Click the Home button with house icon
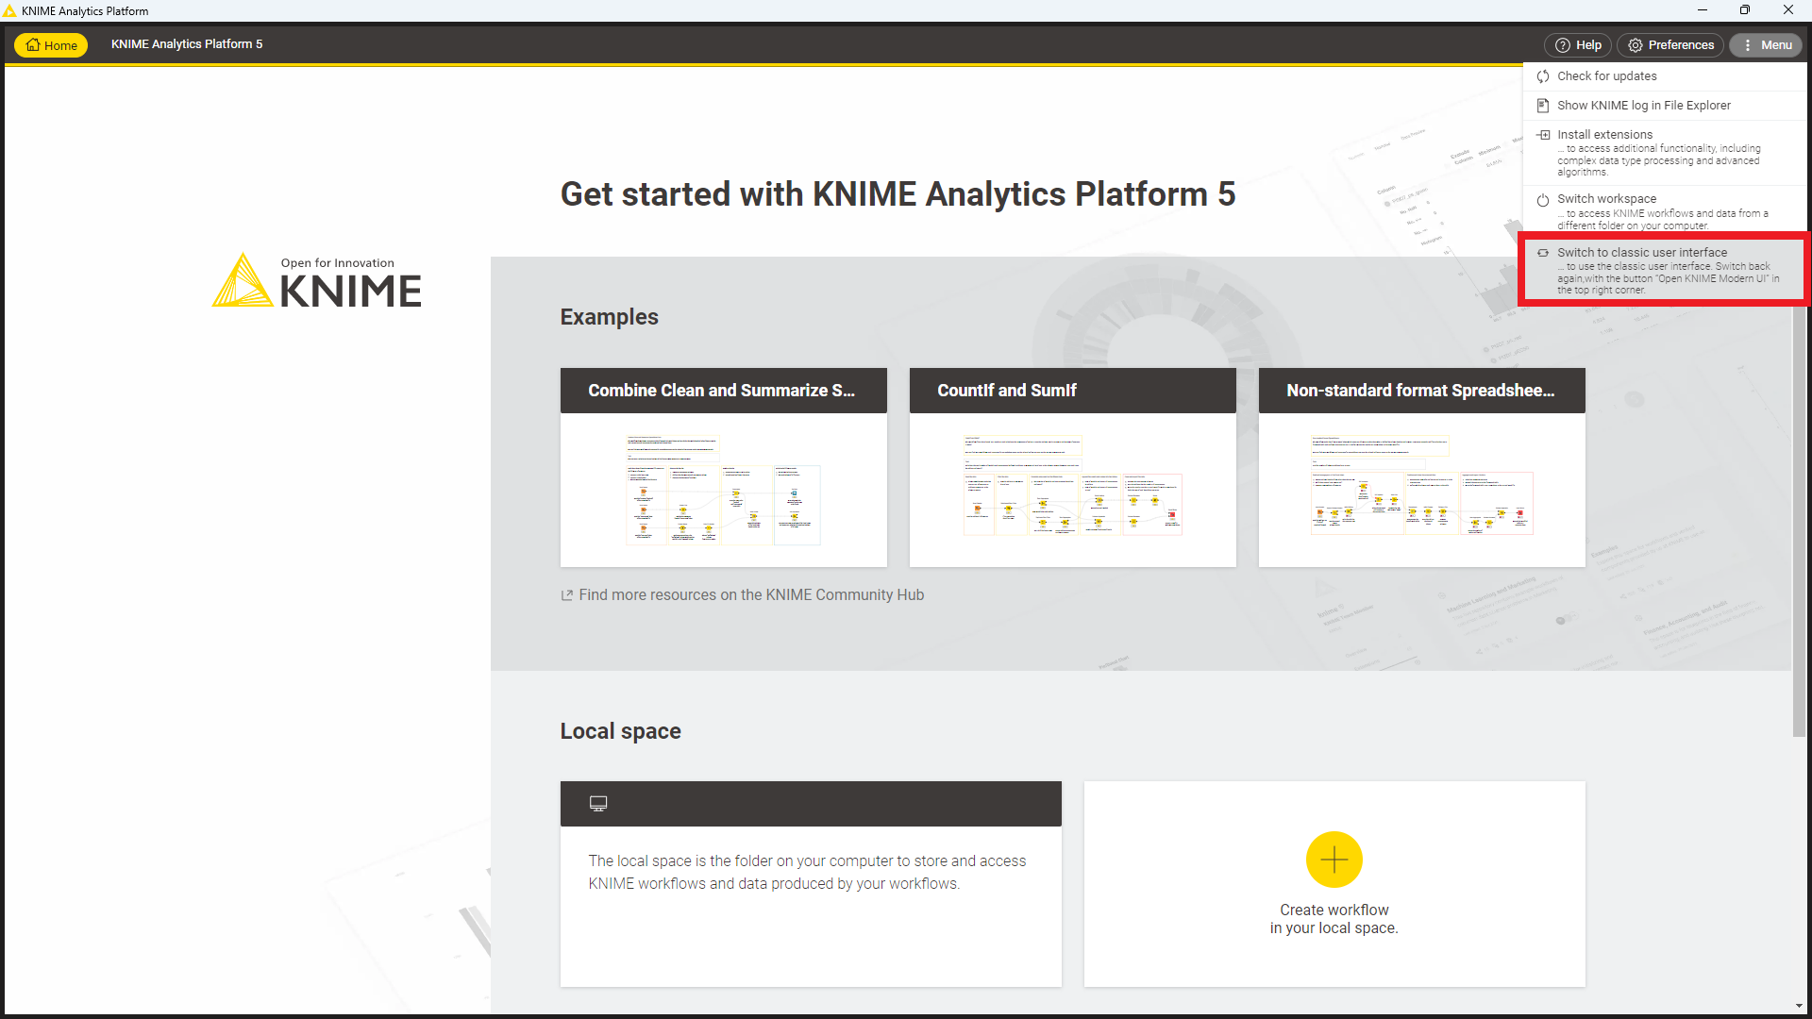1812x1019 pixels. coord(51,45)
